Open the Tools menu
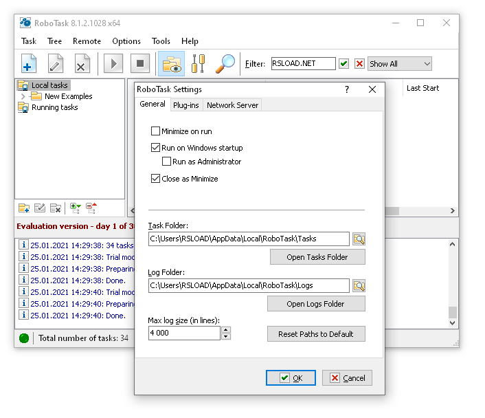The height and width of the screenshot is (418, 485). [161, 41]
